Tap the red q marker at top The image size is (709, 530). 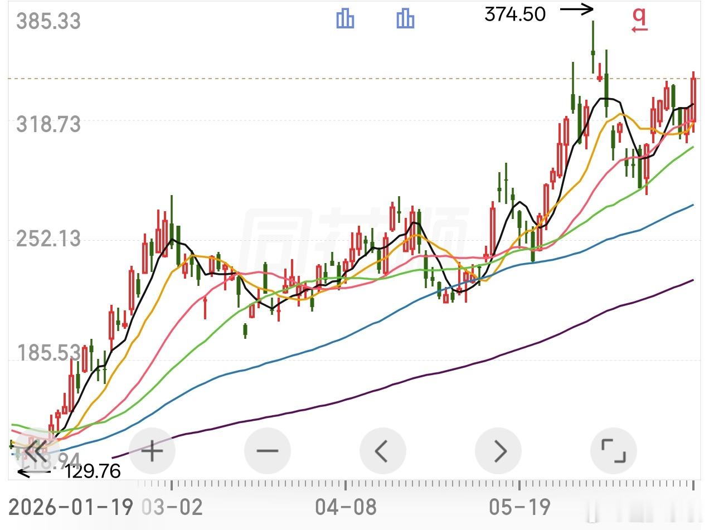pyautogui.click(x=640, y=19)
